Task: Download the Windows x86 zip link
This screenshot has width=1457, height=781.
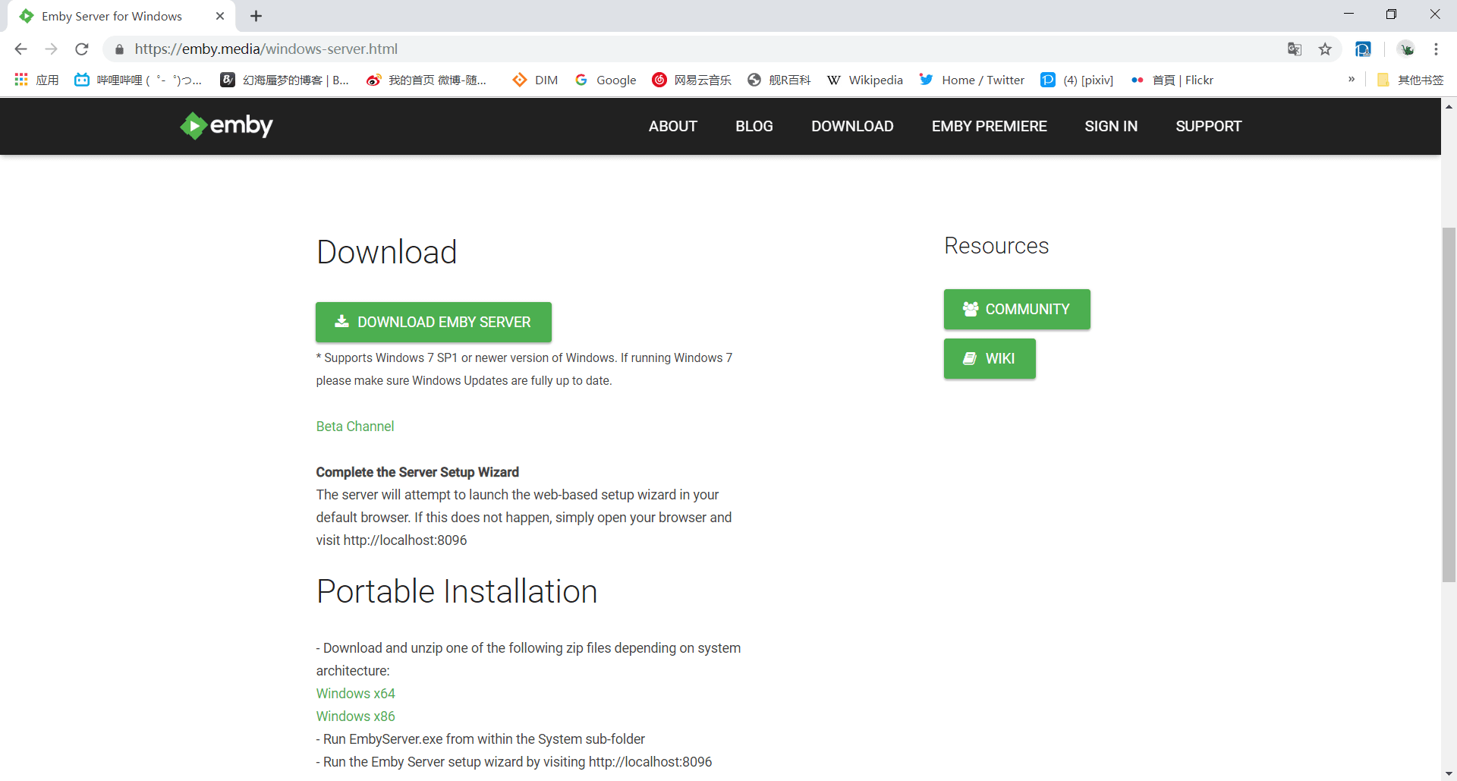Action: point(355,716)
